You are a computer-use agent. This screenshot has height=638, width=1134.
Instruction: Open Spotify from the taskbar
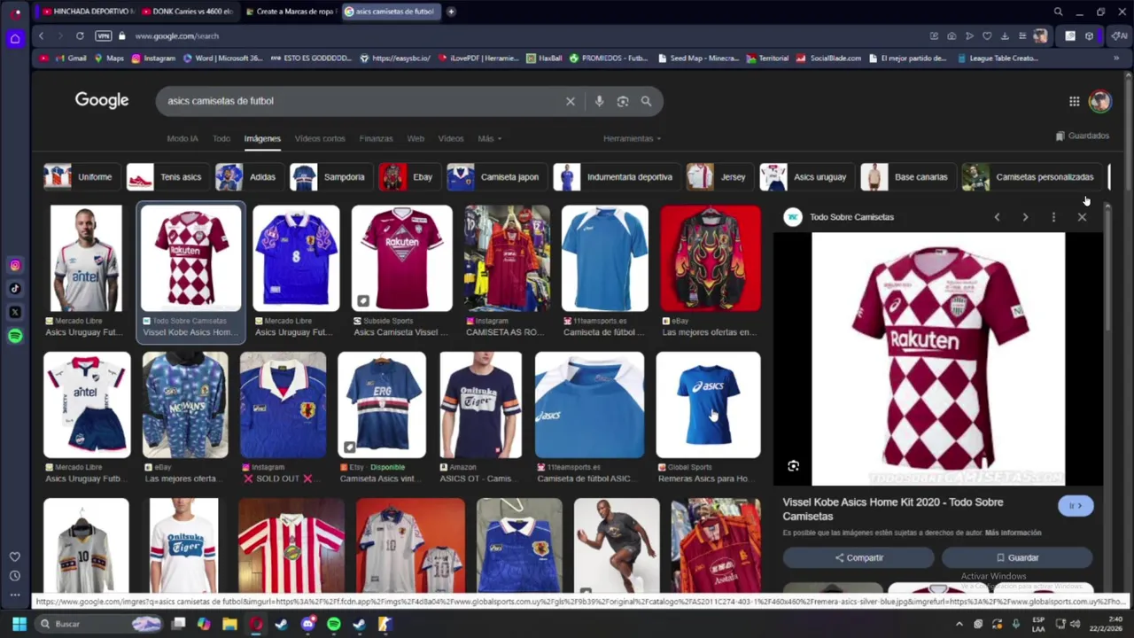click(x=333, y=624)
